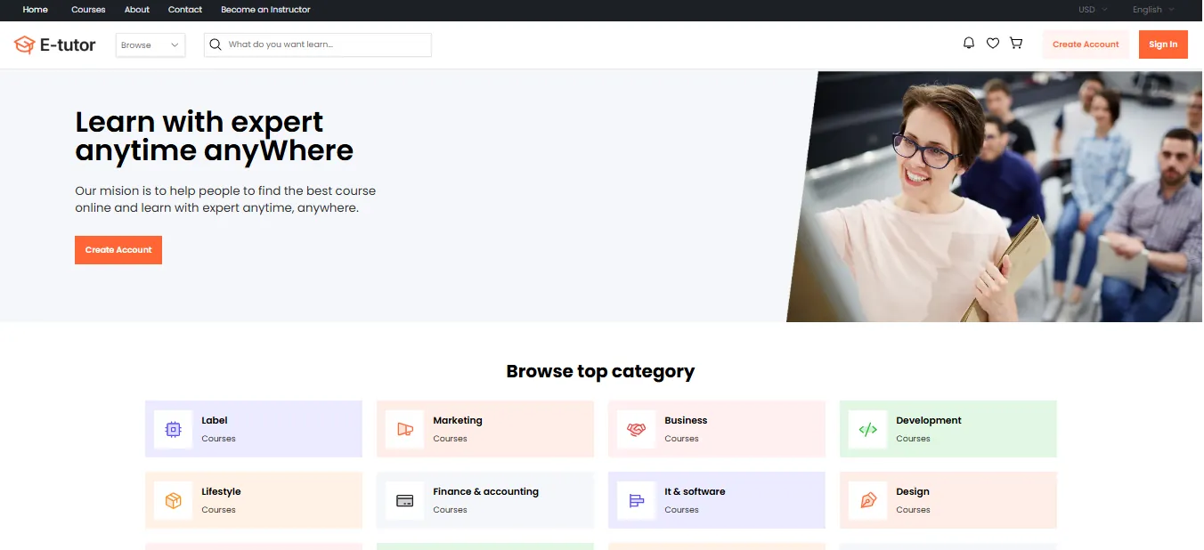Click the search magnifier icon

tap(215, 44)
